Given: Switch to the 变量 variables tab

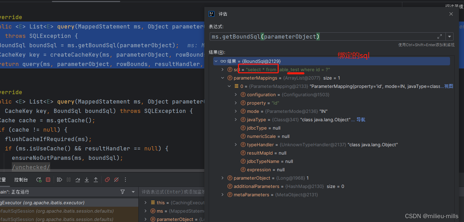Looking at the screenshot, I should click(x=3, y=179).
